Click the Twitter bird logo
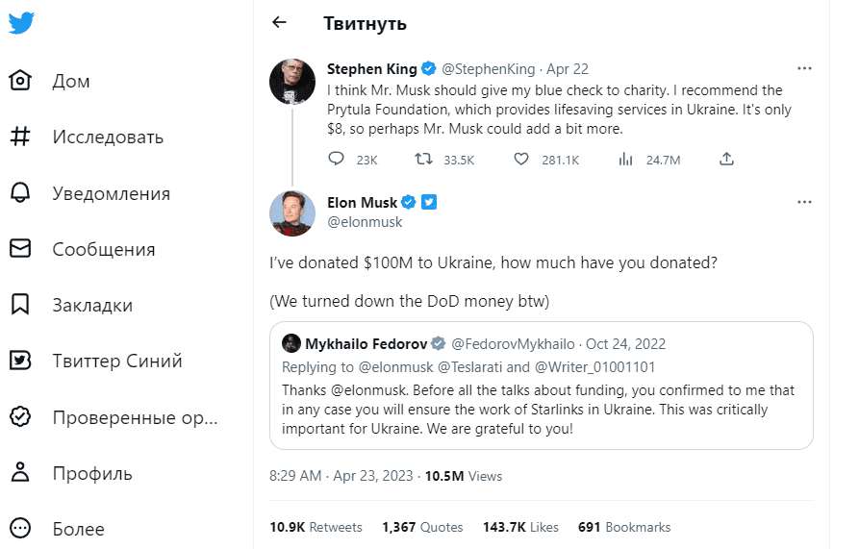Image resolution: width=859 pixels, height=549 pixels. tap(21, 23)
